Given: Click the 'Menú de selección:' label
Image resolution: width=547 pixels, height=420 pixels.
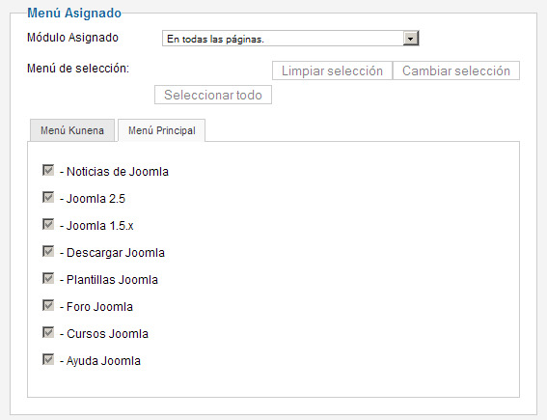Looking at the screenshot, I should (78, 69).
